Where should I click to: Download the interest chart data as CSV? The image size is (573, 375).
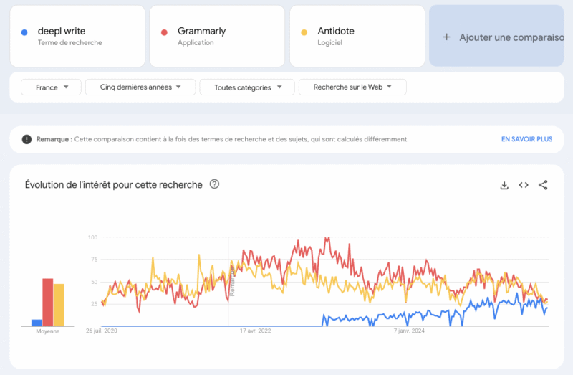[x=504, y=185]
